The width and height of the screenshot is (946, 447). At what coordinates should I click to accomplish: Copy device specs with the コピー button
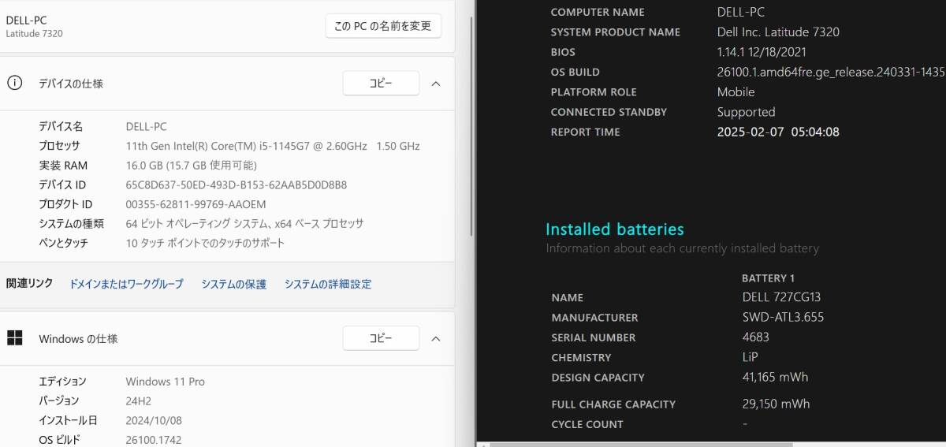pyautogui.click(x=381, y=83)
